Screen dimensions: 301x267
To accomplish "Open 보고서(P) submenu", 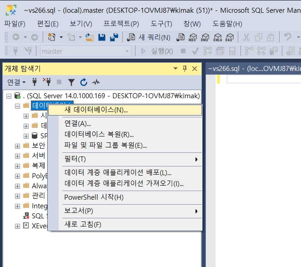I will [125, 211].
